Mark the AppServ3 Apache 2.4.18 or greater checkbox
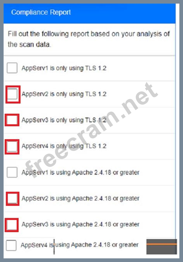 click(x=12, y=225)
